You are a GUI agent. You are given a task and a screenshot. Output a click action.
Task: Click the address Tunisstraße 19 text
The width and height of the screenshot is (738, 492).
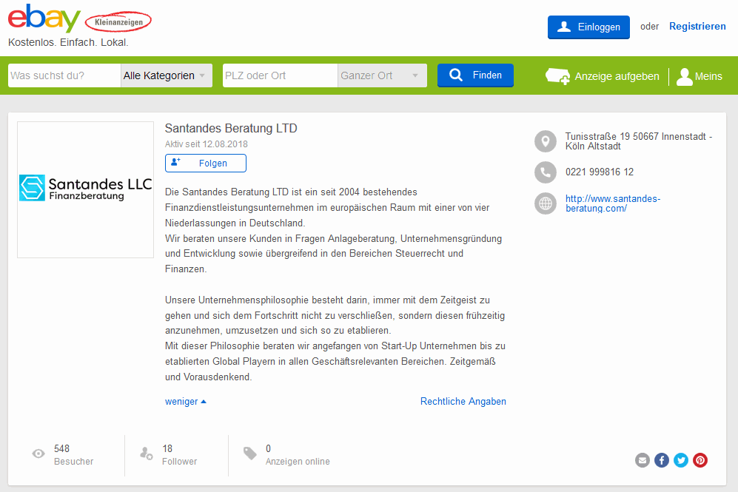point(639,141)
